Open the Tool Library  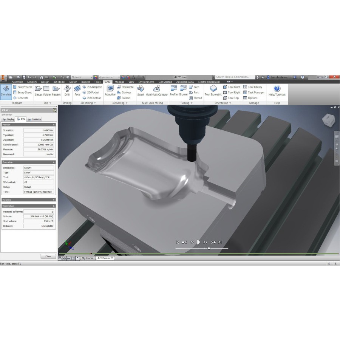(x=253, y=87)
